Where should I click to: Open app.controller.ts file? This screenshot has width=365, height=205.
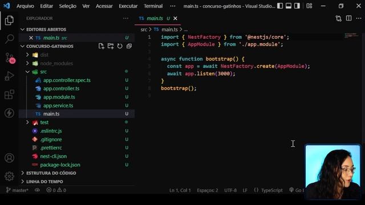point(61,89)
